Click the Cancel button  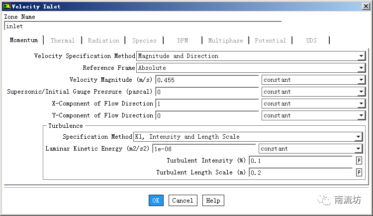[x=182, y=201]
